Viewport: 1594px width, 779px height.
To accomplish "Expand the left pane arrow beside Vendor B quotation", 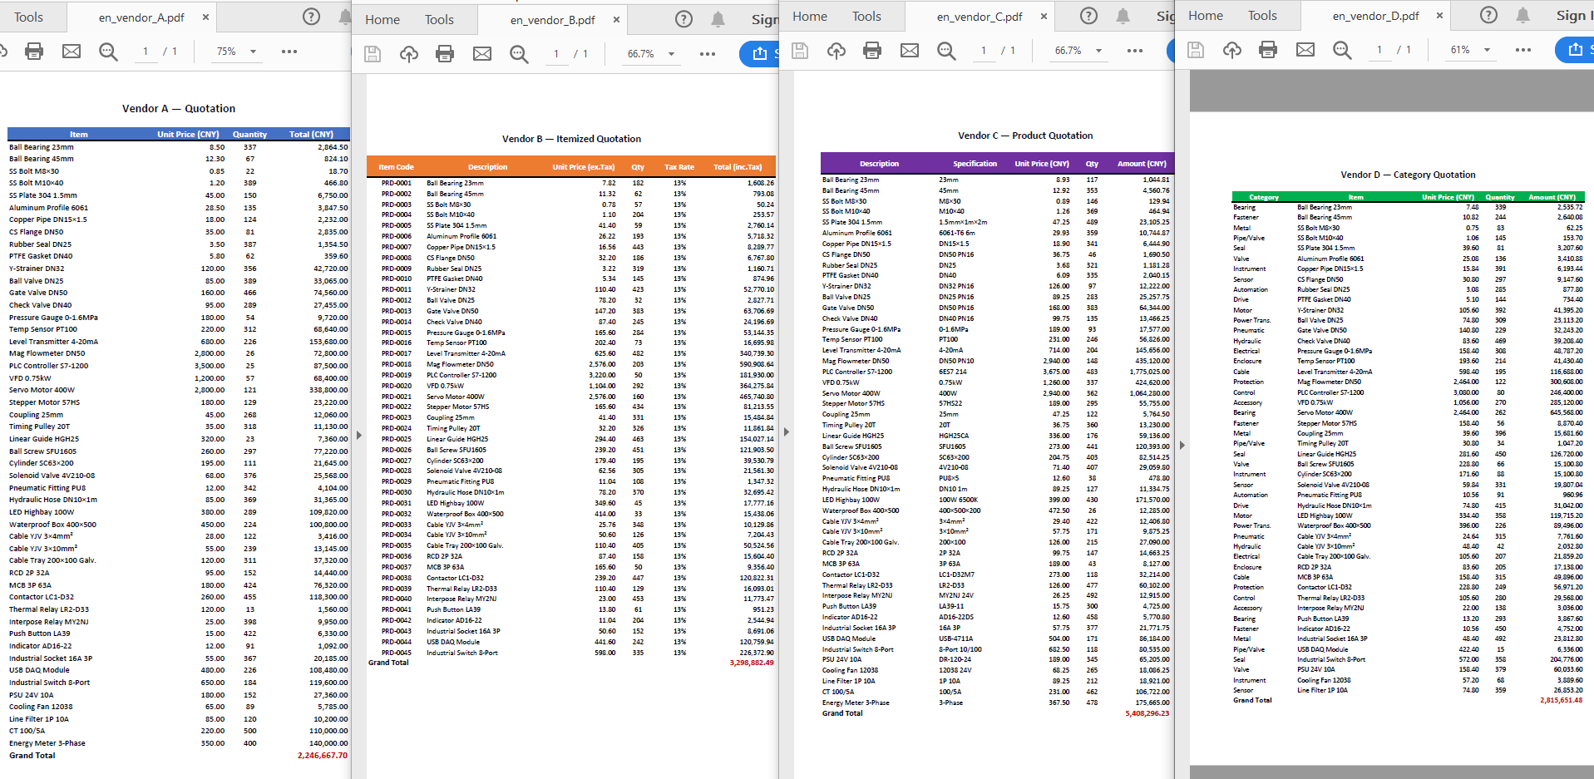I will [359, 435].
